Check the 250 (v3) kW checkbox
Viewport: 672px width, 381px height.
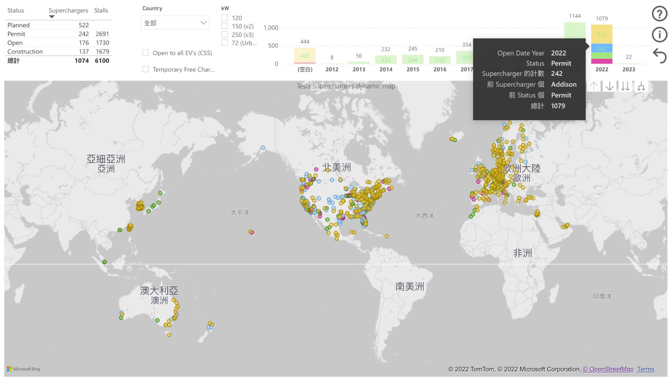coord(224,34)
